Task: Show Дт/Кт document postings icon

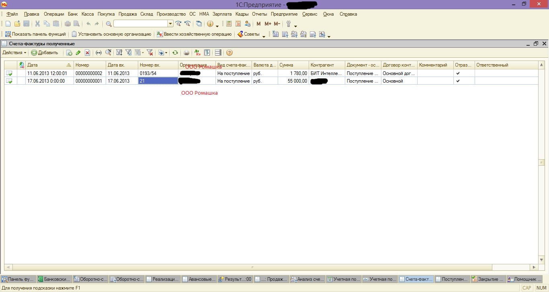Action: [x=197, y=53]
